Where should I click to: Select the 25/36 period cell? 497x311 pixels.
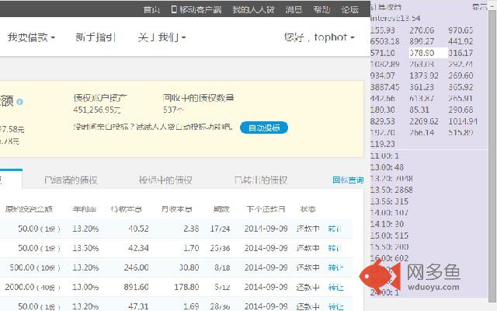220,248
